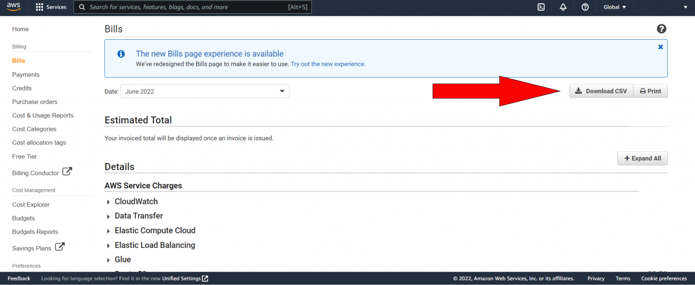This screenshot has width=695, height=285.
Task: Click the Print button's printer icon
Action: 643,91
